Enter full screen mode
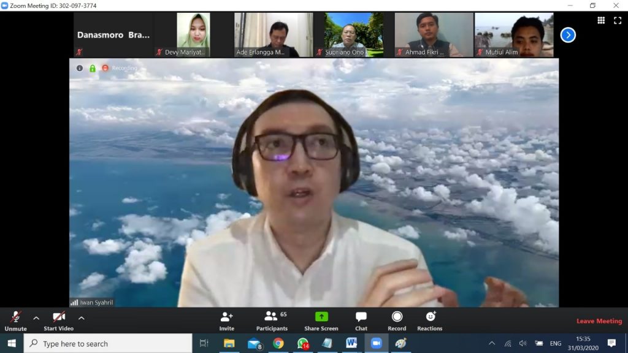Screen dimensions: 628x353 click(618, 20)
